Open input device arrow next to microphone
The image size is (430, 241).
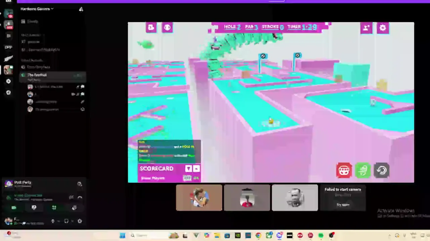(58, 221)
